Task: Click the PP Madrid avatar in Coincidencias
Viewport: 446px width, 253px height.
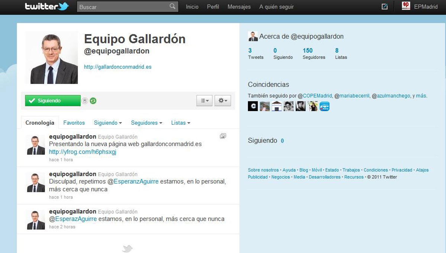Action: 324,106
